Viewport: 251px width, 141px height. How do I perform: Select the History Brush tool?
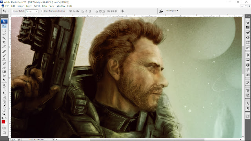click(x=4, y=63)
